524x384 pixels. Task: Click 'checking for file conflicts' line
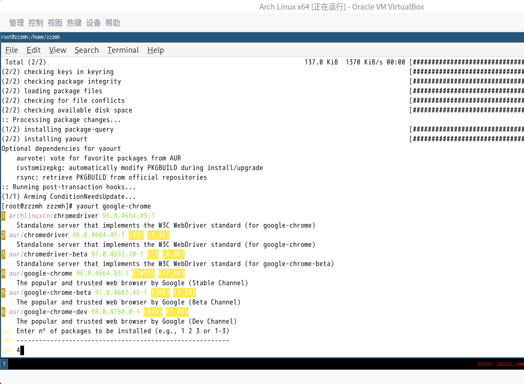(63, 101)
